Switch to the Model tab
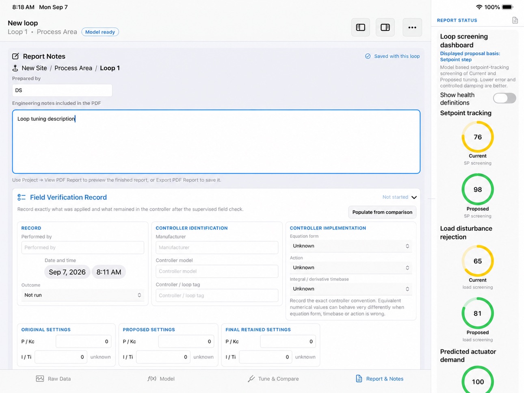 point(161,379)
